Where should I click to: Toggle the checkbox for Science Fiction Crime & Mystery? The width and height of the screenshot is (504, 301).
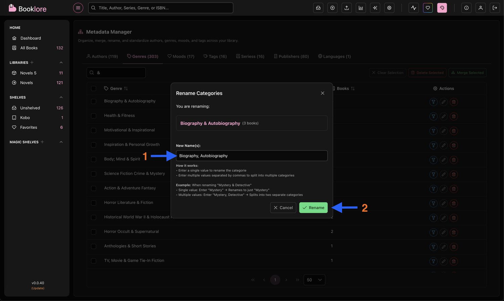pyautogui.click(x=93, y=174)
